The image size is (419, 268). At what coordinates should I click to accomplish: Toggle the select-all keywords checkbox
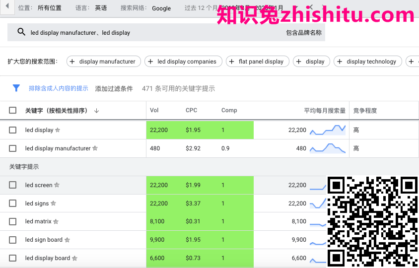tap(12, 110)
